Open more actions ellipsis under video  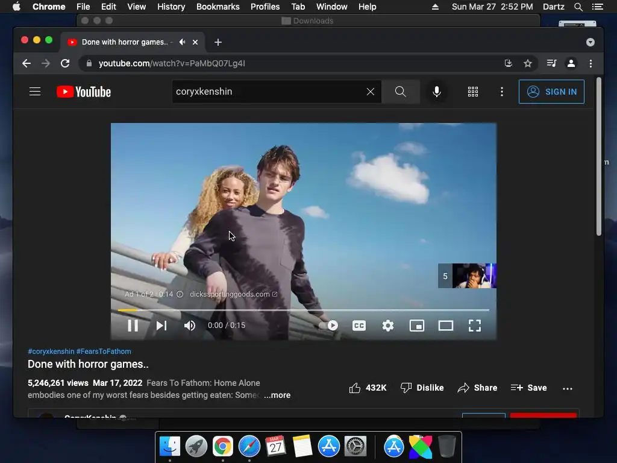(x=568, y=389)
